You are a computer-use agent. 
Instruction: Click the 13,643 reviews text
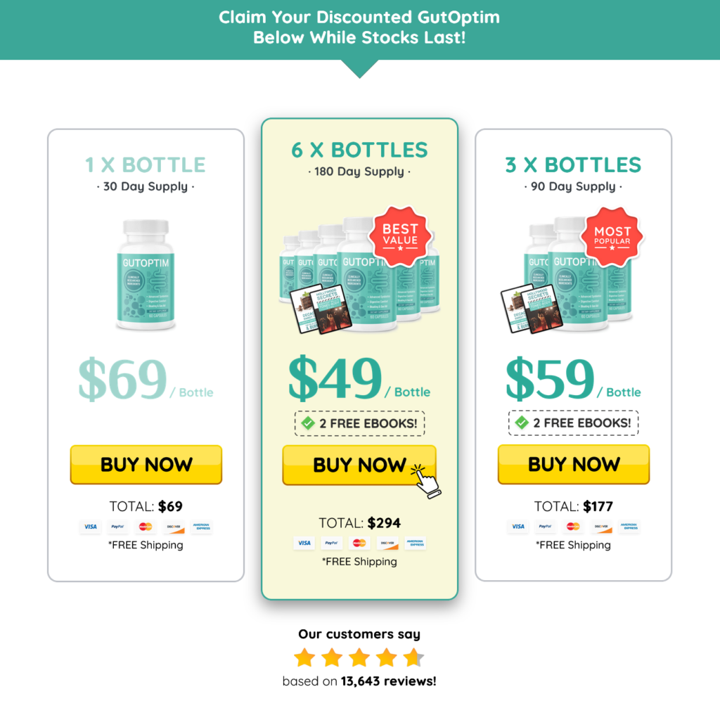tap(388, 681)
